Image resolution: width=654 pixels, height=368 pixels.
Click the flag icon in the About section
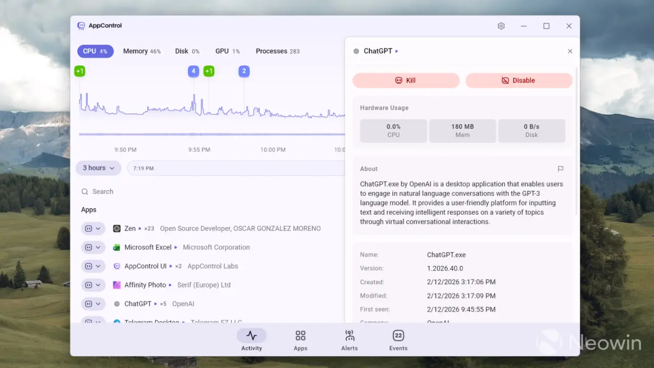[x=560, y=169]
